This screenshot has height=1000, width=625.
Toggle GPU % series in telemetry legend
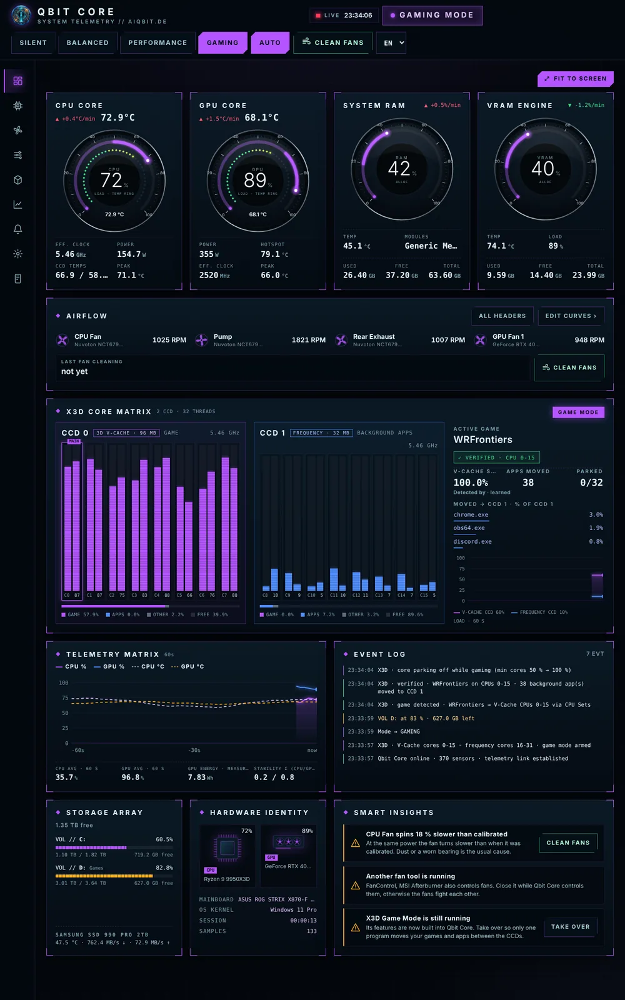109,667
